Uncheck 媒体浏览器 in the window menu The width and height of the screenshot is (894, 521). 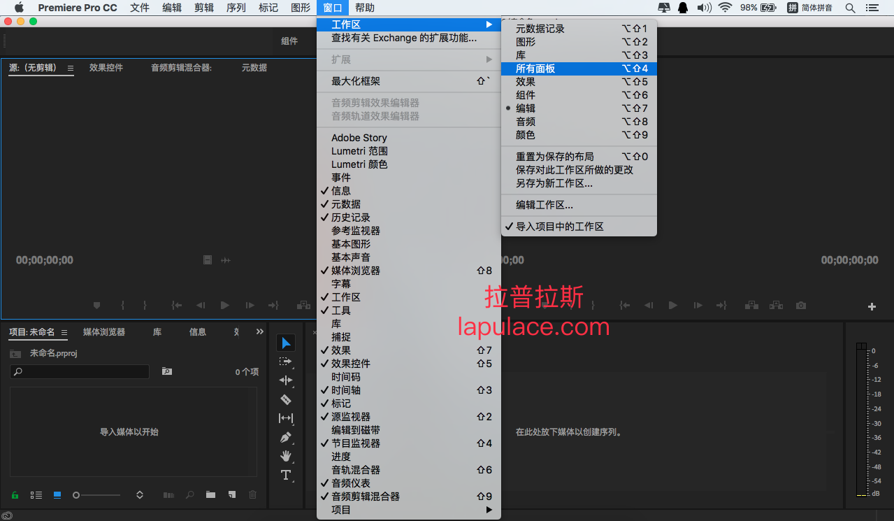(x=409, y=271)
